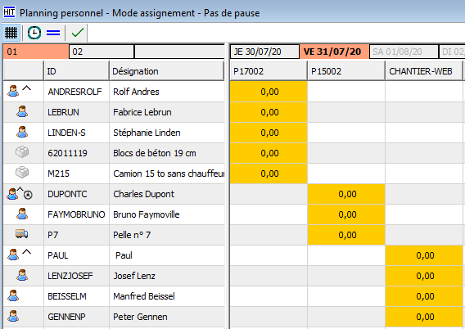Toggle the grid view toolbar icon
This screenshot has width=465, height=329.
point(11,33)
